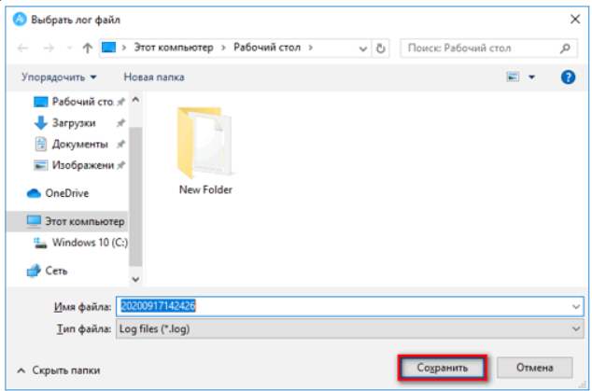Screen dimensions: 592x391
Task: Click the up one level arrow
Action: click(x=87, y=48)
